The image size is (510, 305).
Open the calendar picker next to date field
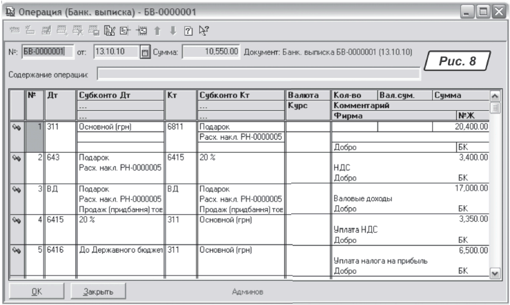click(x=145, y=52)
